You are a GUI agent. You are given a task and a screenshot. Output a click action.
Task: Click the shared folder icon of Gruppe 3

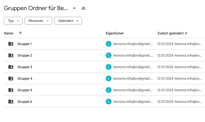[x=11, y=67]
